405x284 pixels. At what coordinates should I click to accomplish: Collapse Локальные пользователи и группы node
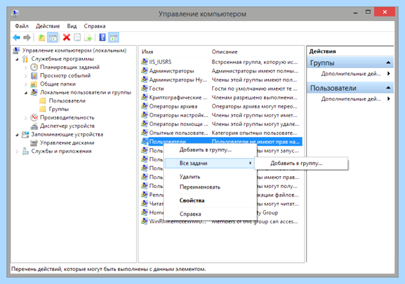point(26,93)
